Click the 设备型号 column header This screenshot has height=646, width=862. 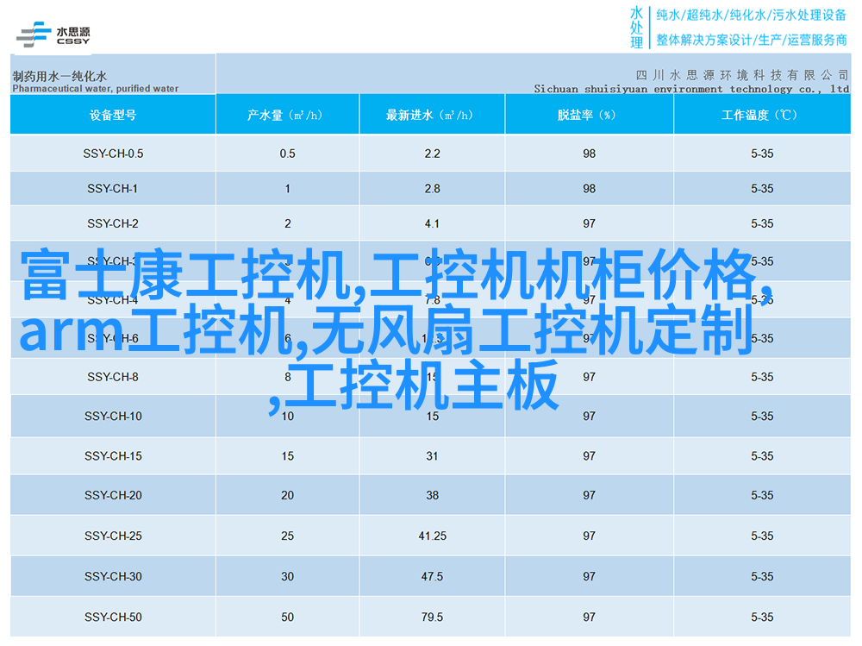113,115
